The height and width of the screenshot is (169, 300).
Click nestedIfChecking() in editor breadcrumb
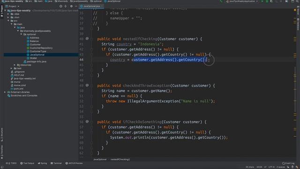pos(120,160)
